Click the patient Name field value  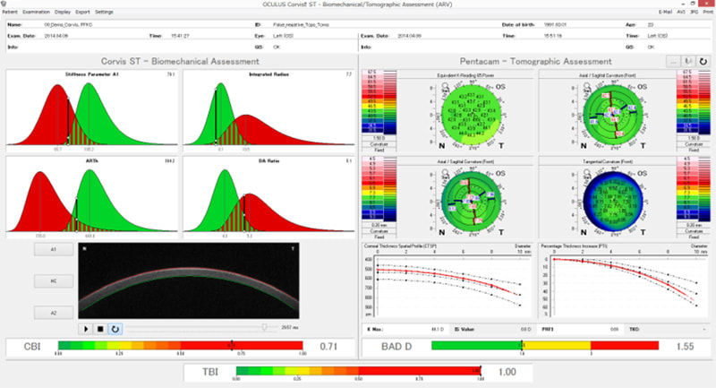coord(68,25)
